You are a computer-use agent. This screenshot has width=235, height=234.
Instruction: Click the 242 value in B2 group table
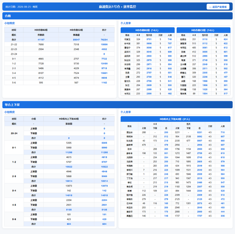138,69
